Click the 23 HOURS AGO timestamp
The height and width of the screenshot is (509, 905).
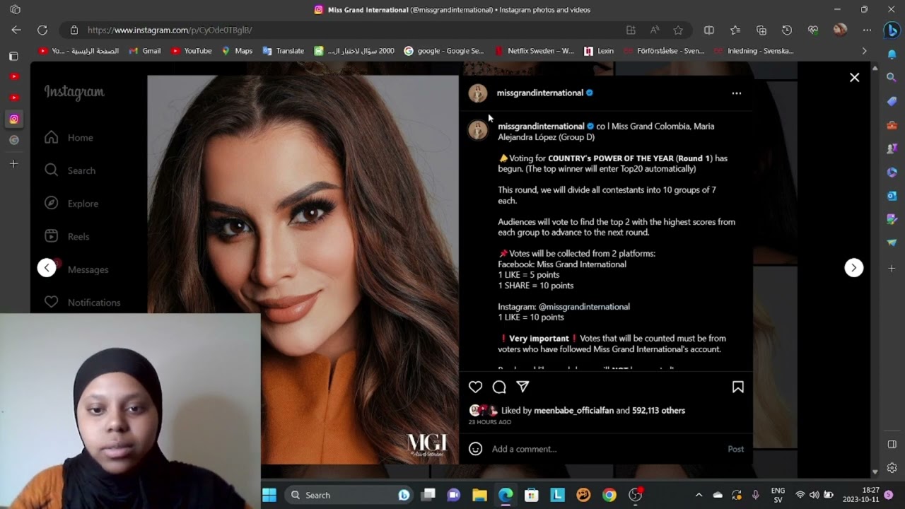pos(489,422)
